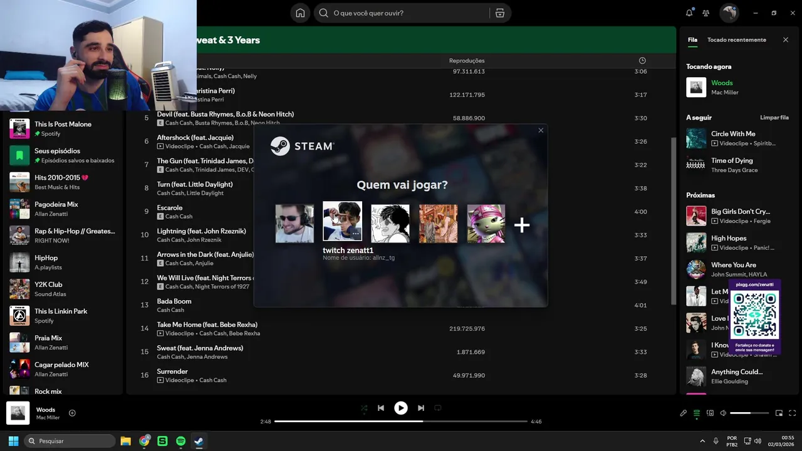Open connect to a device icon

710,413
